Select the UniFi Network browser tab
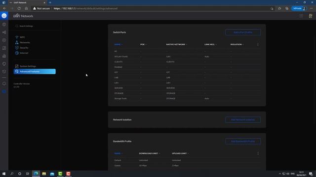 28,2
